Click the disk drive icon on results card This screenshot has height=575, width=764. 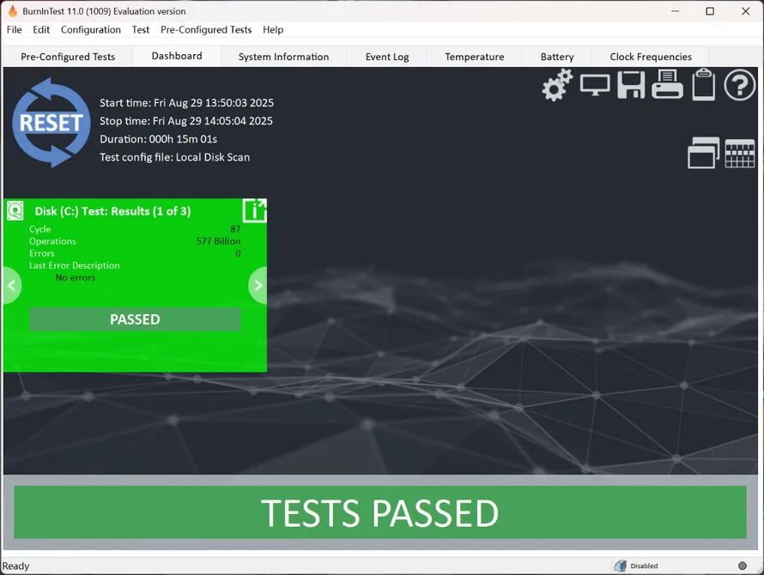(x=15, y=211)
